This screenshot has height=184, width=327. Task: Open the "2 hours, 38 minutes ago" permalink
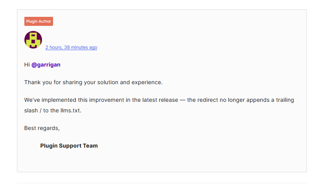71,47
